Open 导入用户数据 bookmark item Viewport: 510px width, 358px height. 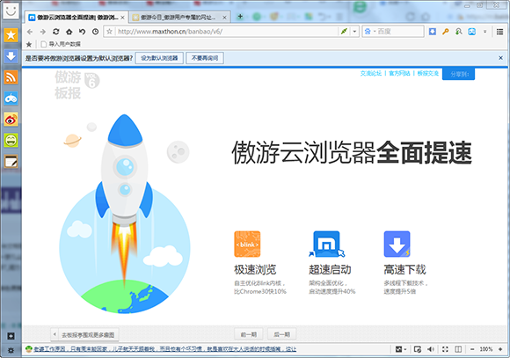[61, 44]
